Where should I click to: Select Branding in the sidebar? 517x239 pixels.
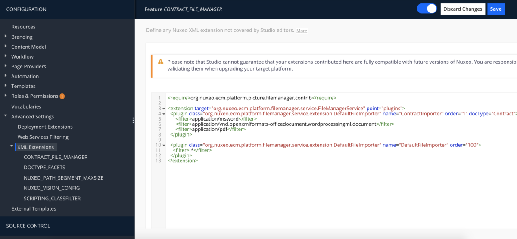tap(22, 37)
